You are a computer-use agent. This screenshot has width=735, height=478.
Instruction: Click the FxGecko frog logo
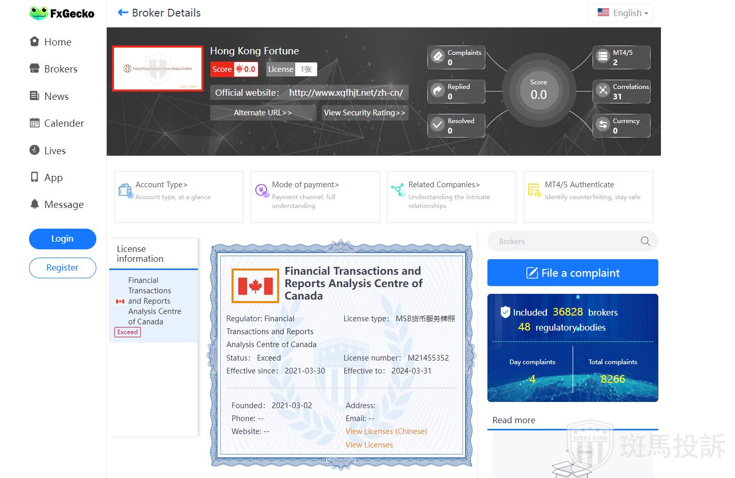click(39, 13)
